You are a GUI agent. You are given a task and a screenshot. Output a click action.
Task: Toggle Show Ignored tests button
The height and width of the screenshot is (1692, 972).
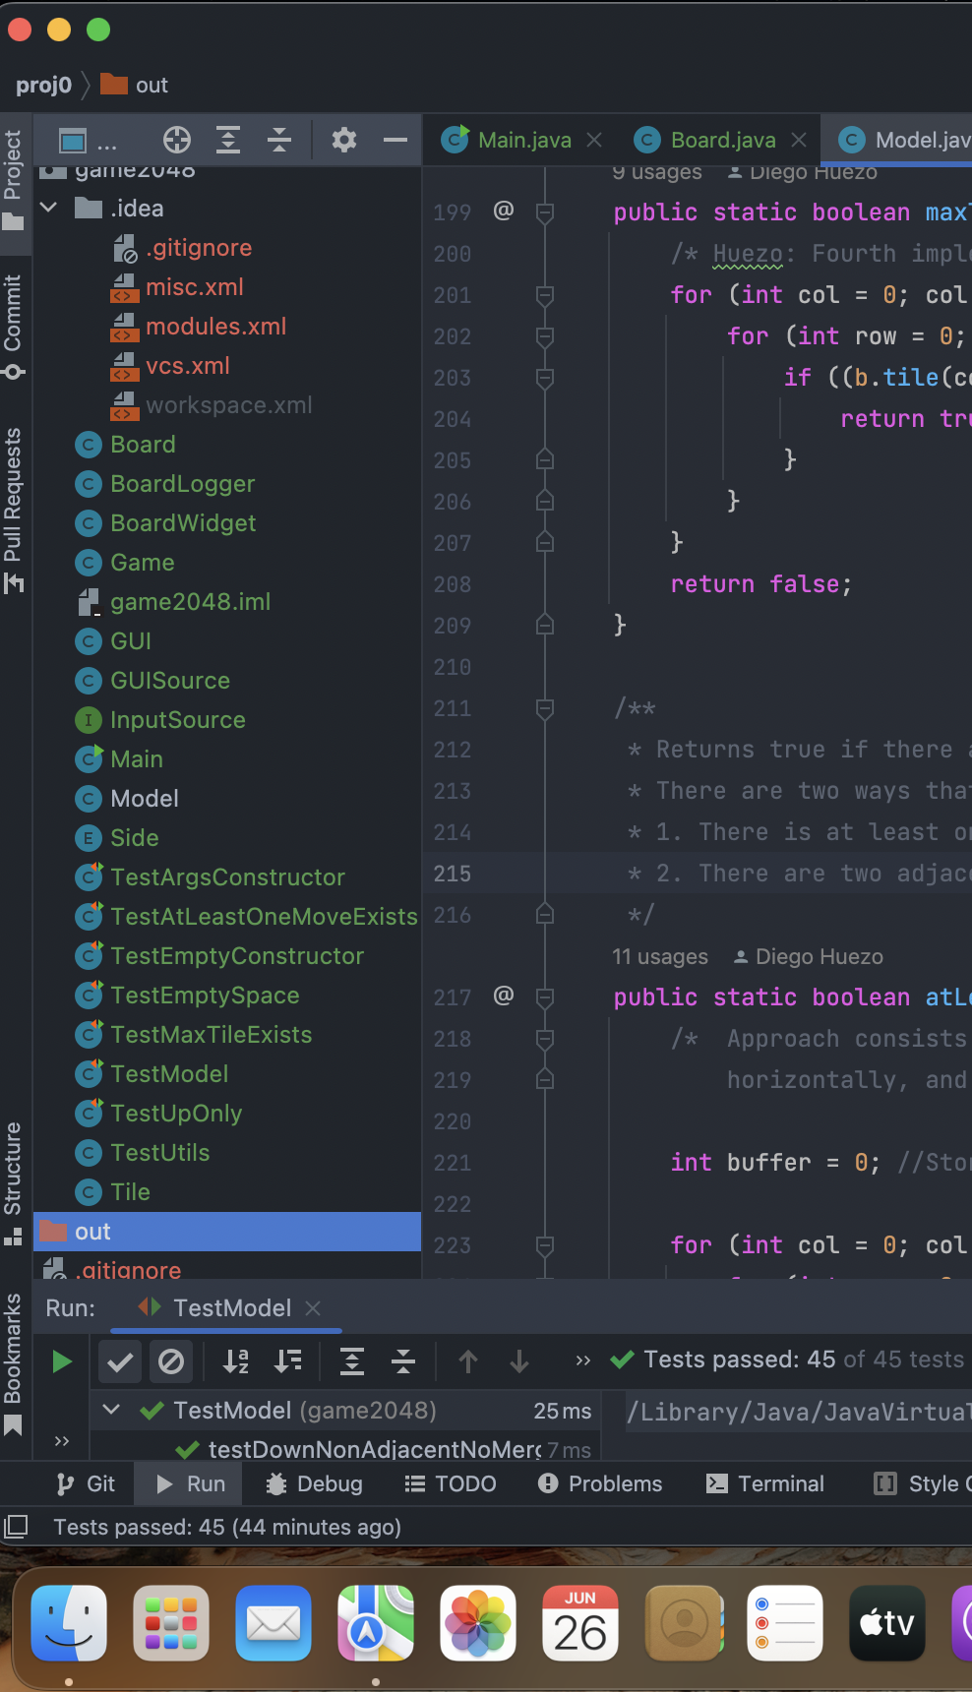click(x=171, y=1361)
